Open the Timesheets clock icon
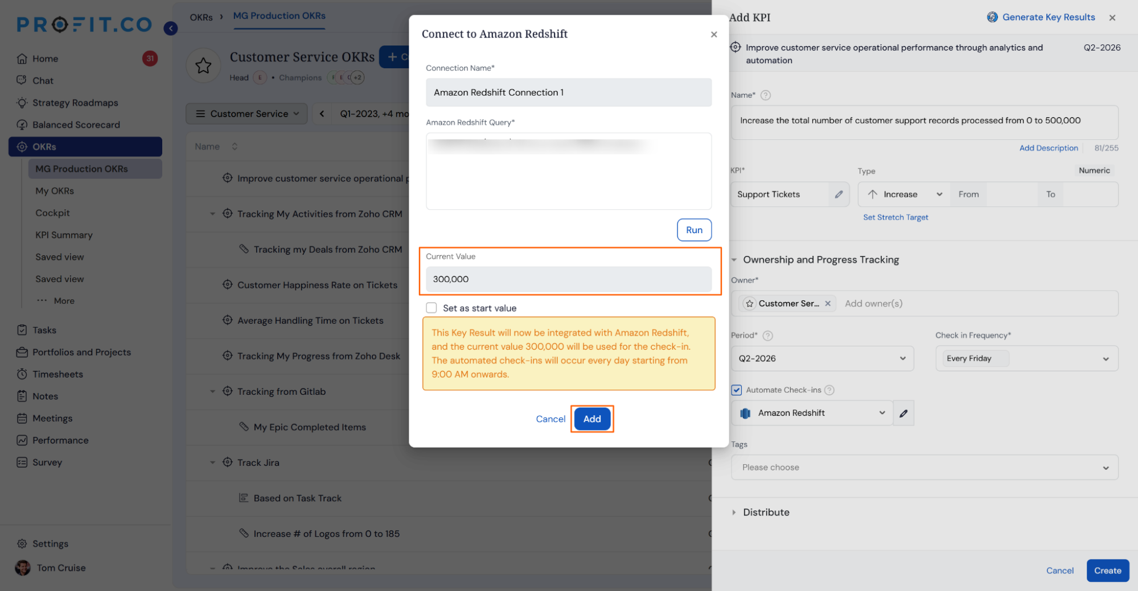1138x591 pixels. click(x=22, y=374)
